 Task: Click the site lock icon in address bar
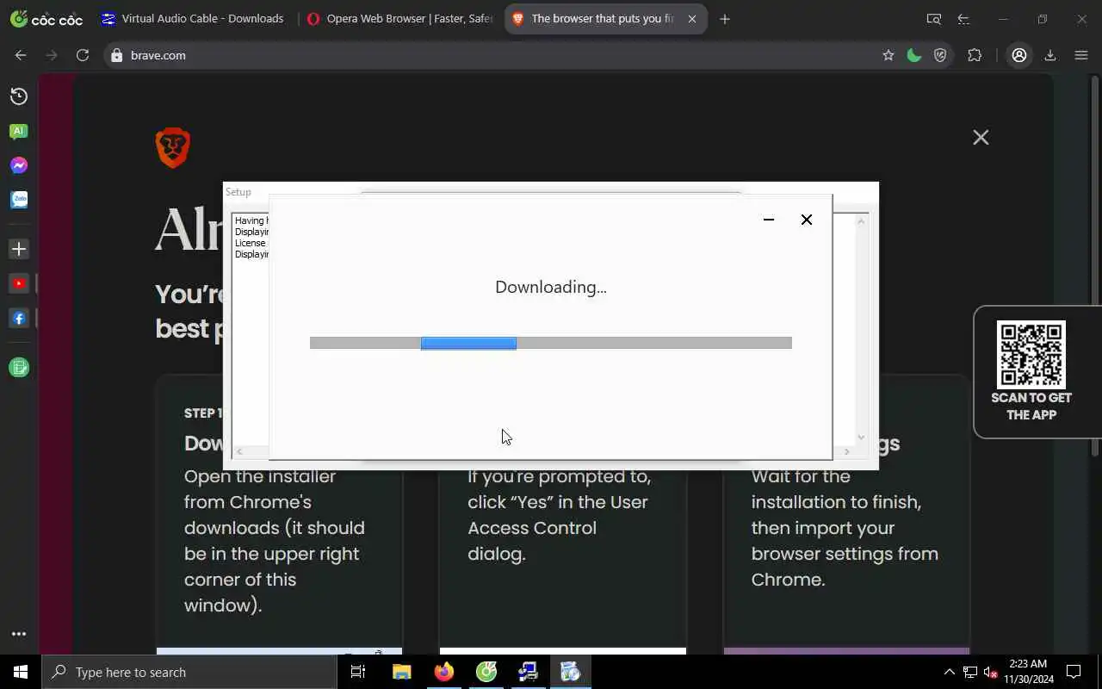(117, 55)
